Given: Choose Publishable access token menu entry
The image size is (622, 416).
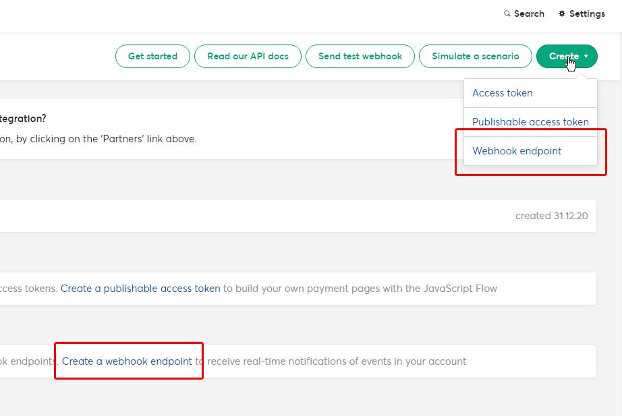Looking at the screenshot, I should [x=530, y=122].
